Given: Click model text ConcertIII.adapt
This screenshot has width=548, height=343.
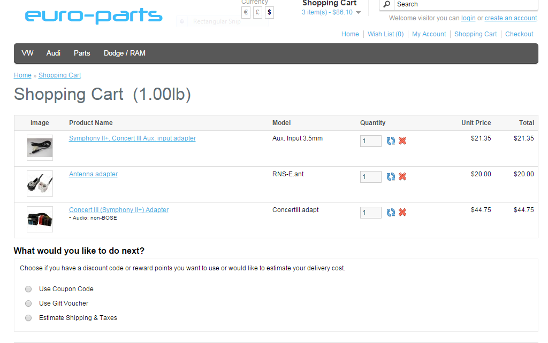Looking at the screenshot, I should (x=295, y=210).
